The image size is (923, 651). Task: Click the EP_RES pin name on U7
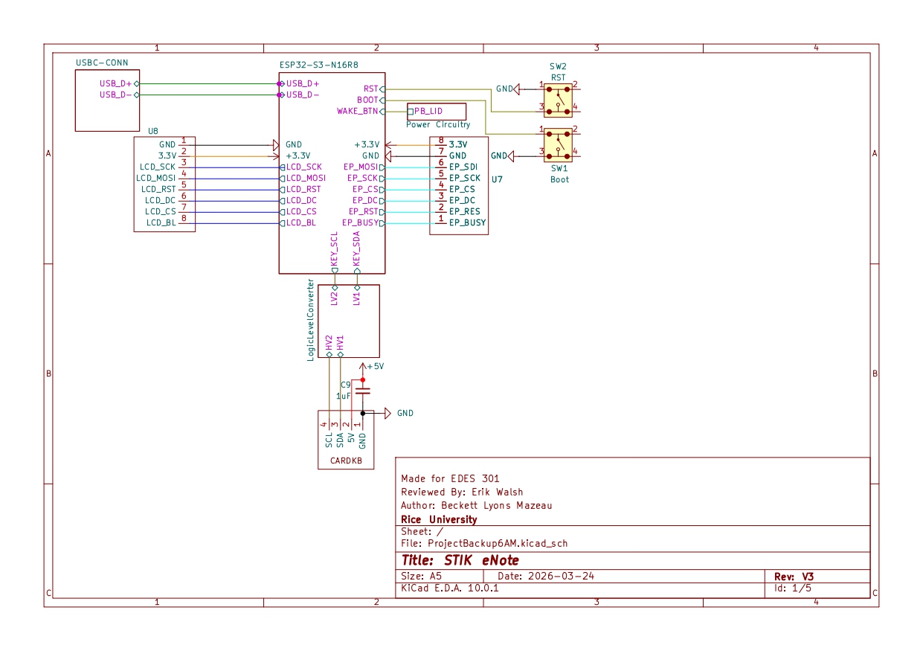pyautogui.click(x=465, y=211)
